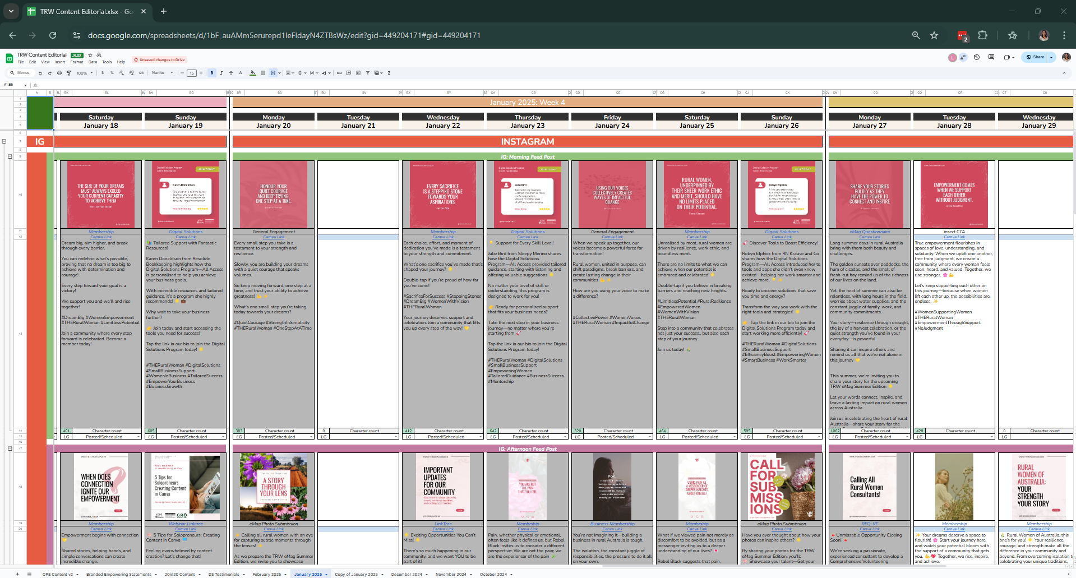The width and height of the screenshot is (1076, 578).
Task: Toggle merge cells
Action: [x=273, y=73]
